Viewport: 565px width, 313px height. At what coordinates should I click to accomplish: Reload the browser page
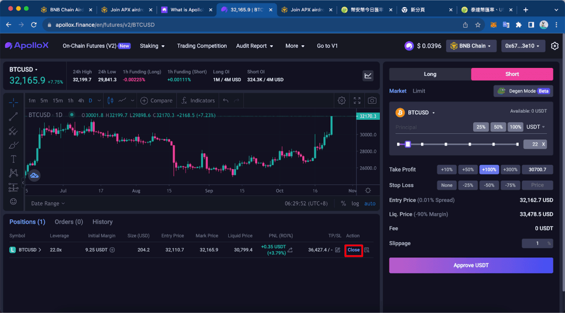[33, 25]
